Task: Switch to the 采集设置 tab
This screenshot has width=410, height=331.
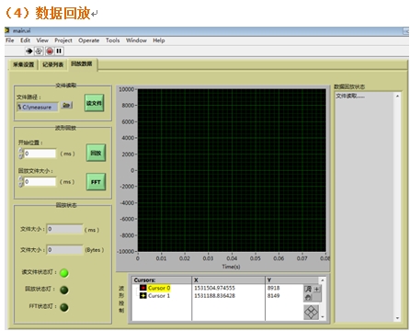Action: point(23,64)
